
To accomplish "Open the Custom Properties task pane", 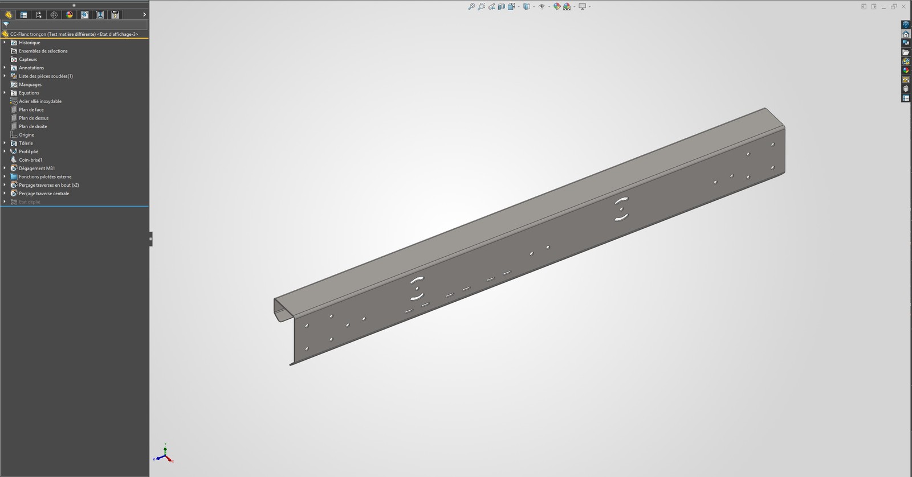I will pos(906,98).
